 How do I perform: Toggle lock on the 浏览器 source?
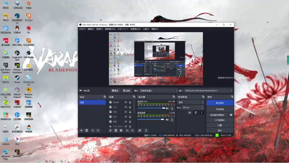click(x=130, y=102)
